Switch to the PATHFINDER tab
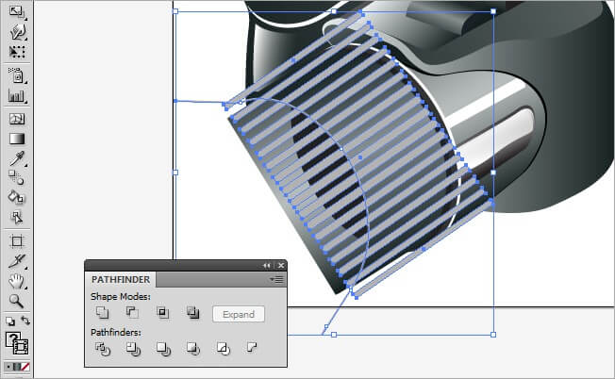 pyautogui.click(x=119, y=280)
